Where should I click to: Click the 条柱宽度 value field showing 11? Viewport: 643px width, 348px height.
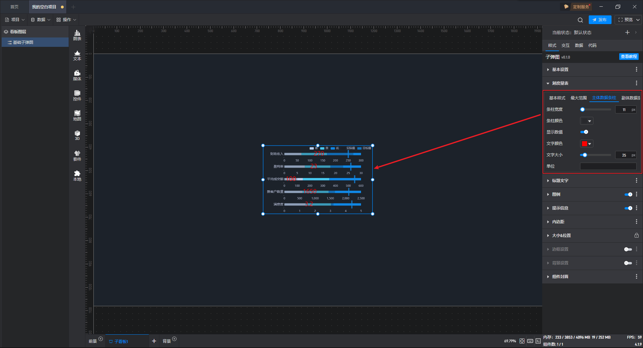pyautogui.click(x=626, y=109)
